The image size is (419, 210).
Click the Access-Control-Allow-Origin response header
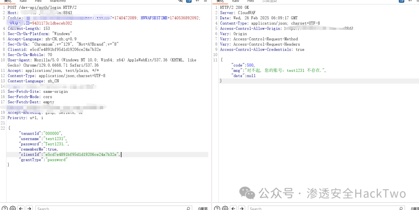(x=286, y=29)
